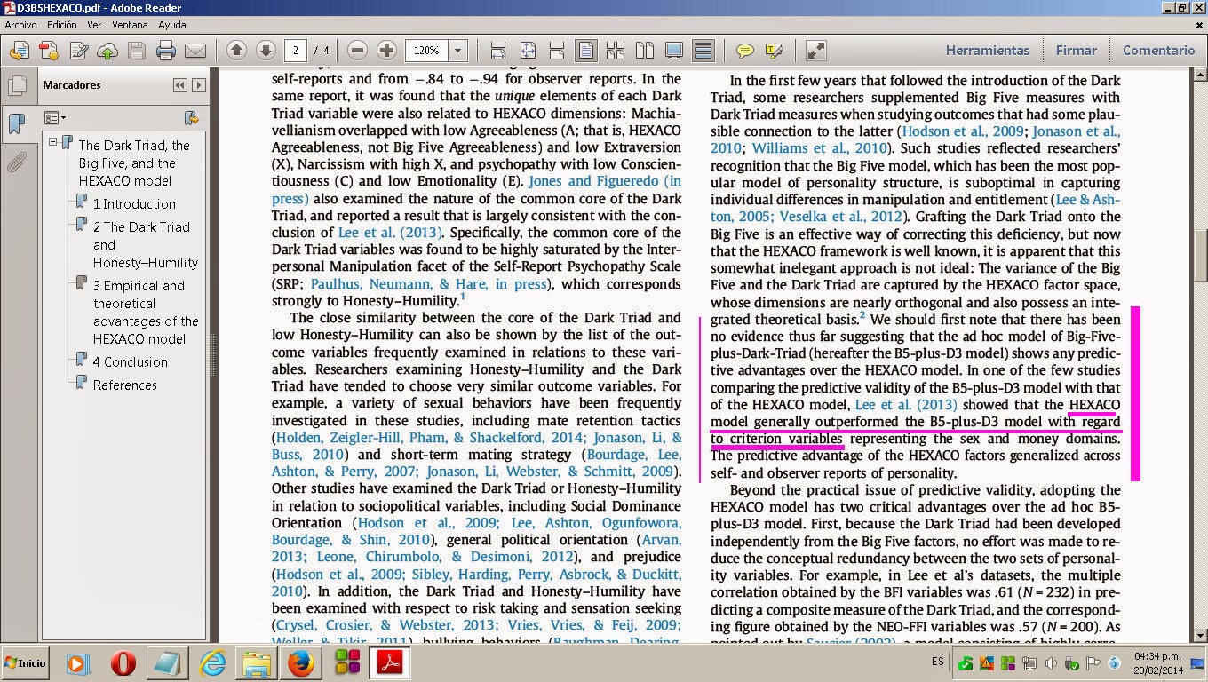1208x682 pixels.
Task: Click the Create PDF online icon
Action: pos(49,51)
